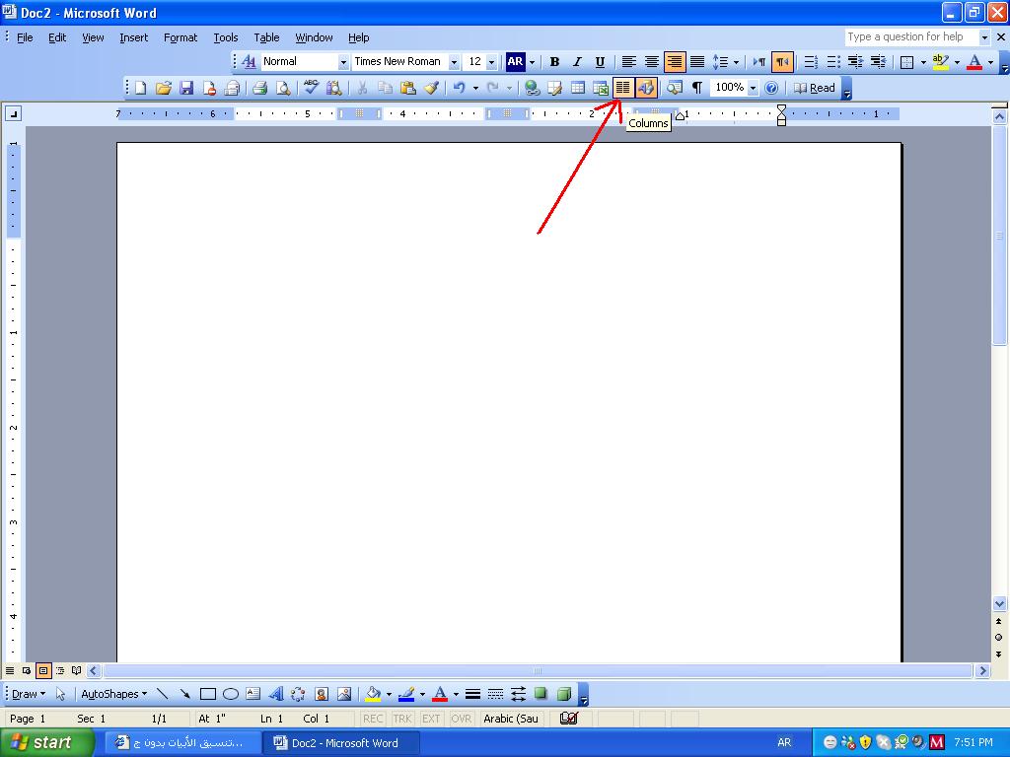
Task: Open the AutoShapes menu
Action: tap(113, 694)
